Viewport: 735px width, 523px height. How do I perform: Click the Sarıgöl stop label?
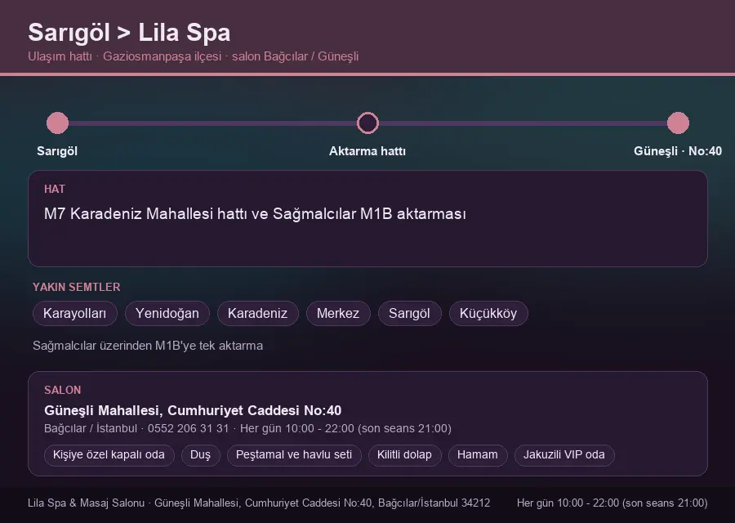click(57, 151)
